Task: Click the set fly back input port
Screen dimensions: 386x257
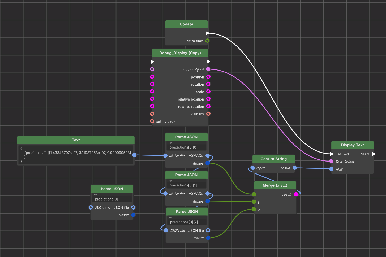Action: pyautogui.click(x=152, y=121)
